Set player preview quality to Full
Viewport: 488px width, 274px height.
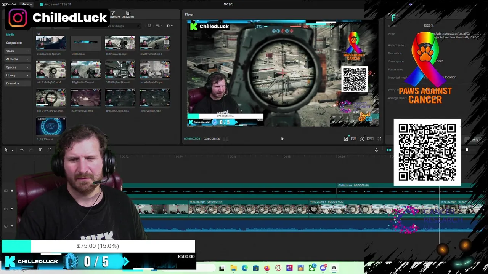pos(354,139)
